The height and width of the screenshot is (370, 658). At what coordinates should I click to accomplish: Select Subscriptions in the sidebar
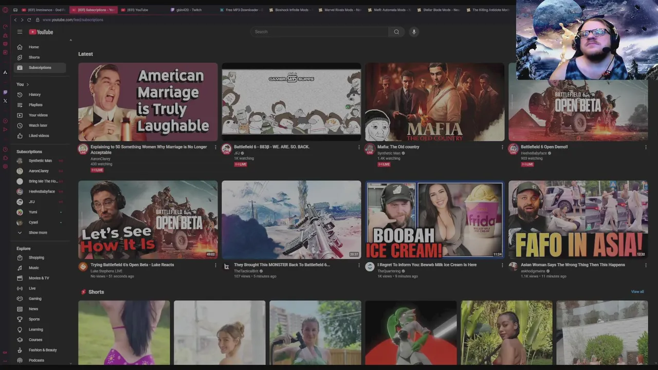tap(40, 67)
